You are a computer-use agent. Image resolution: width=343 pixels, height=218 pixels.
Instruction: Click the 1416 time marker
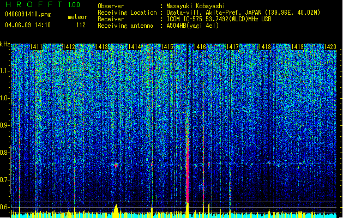tap(200, 47)
